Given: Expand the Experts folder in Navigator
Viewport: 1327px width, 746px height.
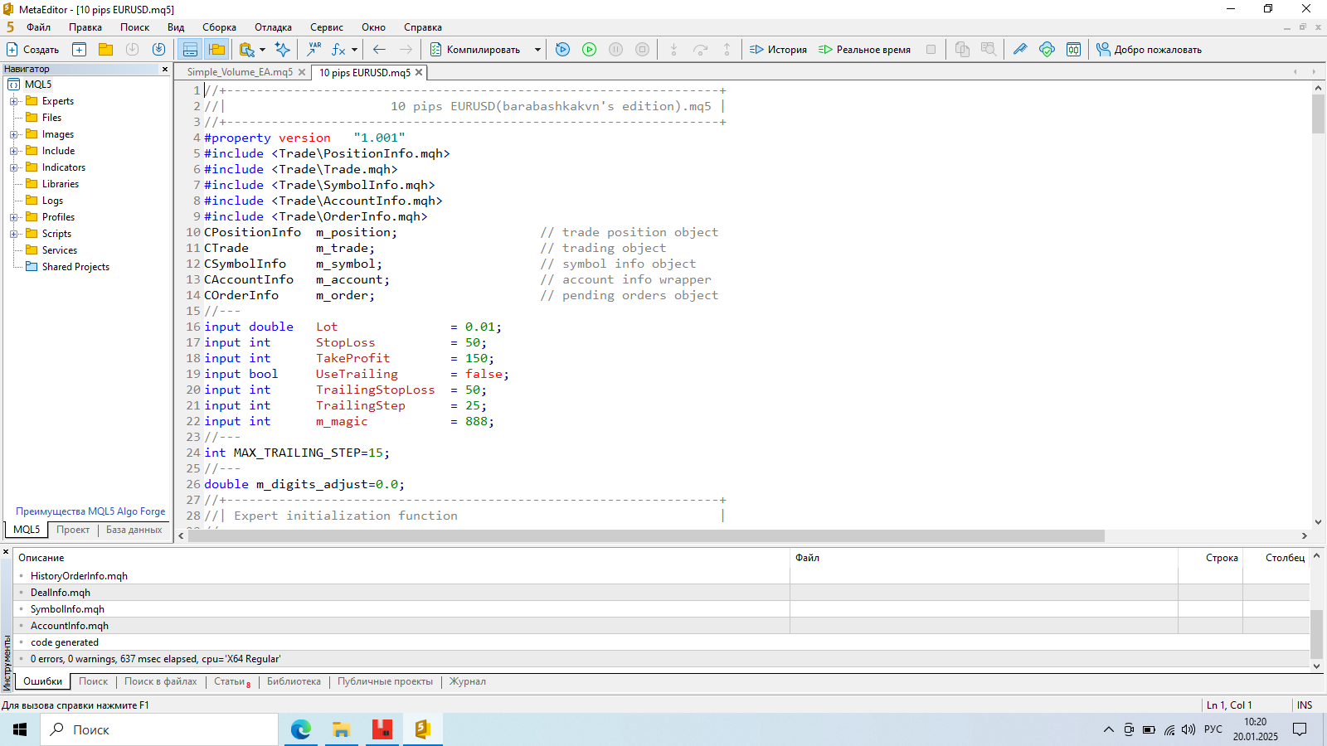Looking at the screenshot, I should [x=13, y=101].
